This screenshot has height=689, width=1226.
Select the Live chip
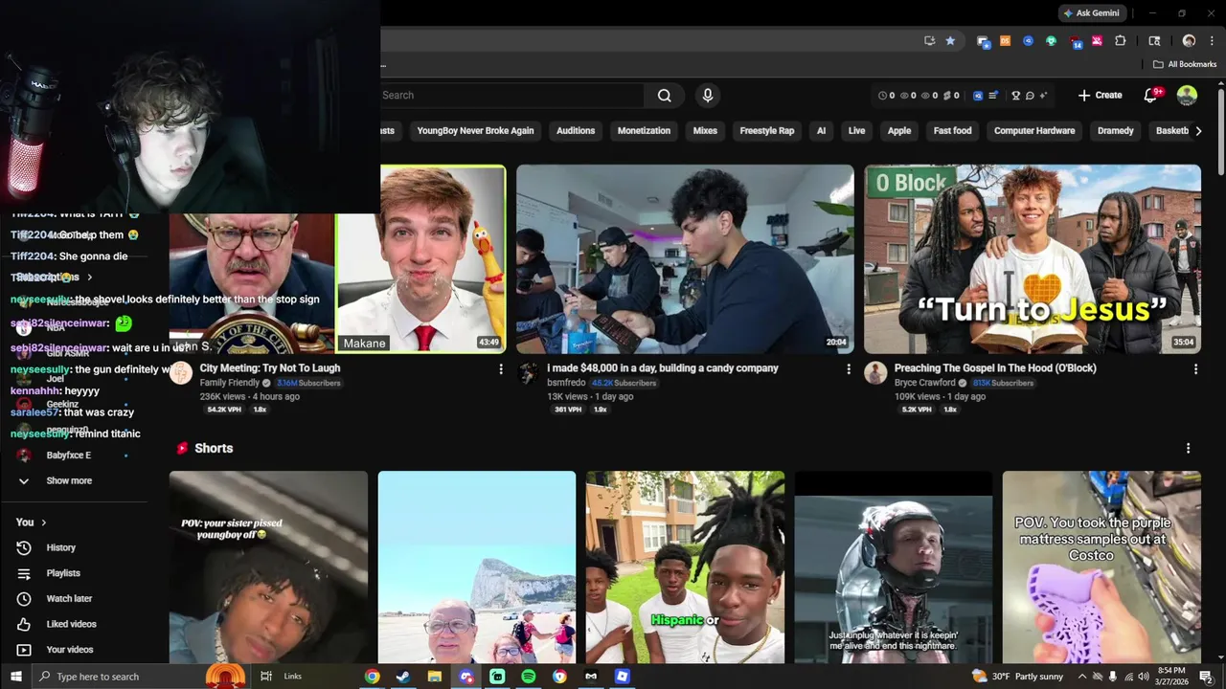pyautogui.click(x=856, y=130)
